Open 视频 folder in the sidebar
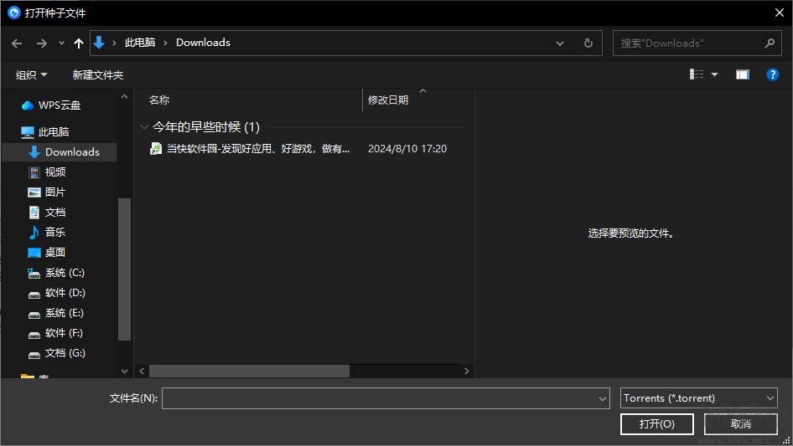Viewport: 793px width, 446px height. 54,172
